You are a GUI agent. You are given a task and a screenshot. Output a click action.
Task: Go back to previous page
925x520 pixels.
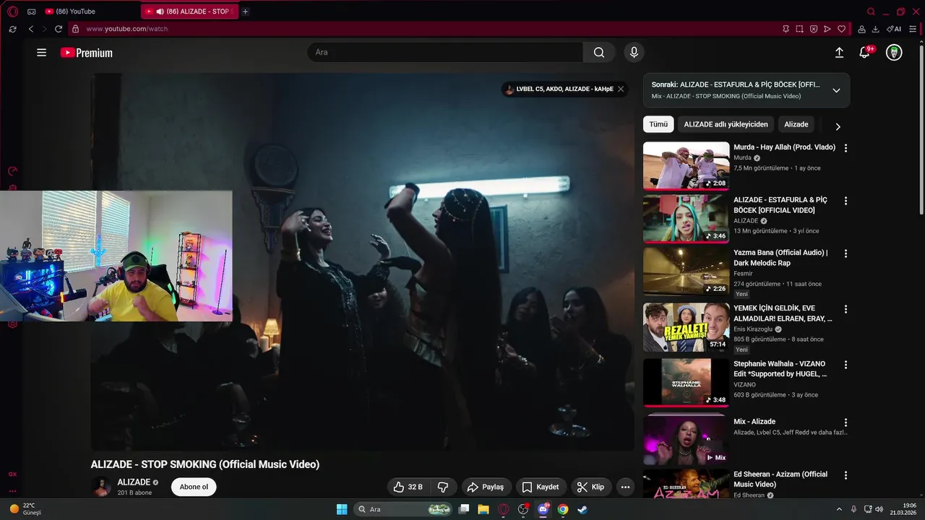point(31,29)
